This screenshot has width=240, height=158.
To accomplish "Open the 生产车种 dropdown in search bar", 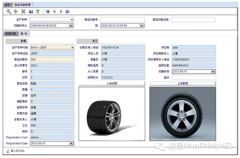I will click(x=72, y=19).
